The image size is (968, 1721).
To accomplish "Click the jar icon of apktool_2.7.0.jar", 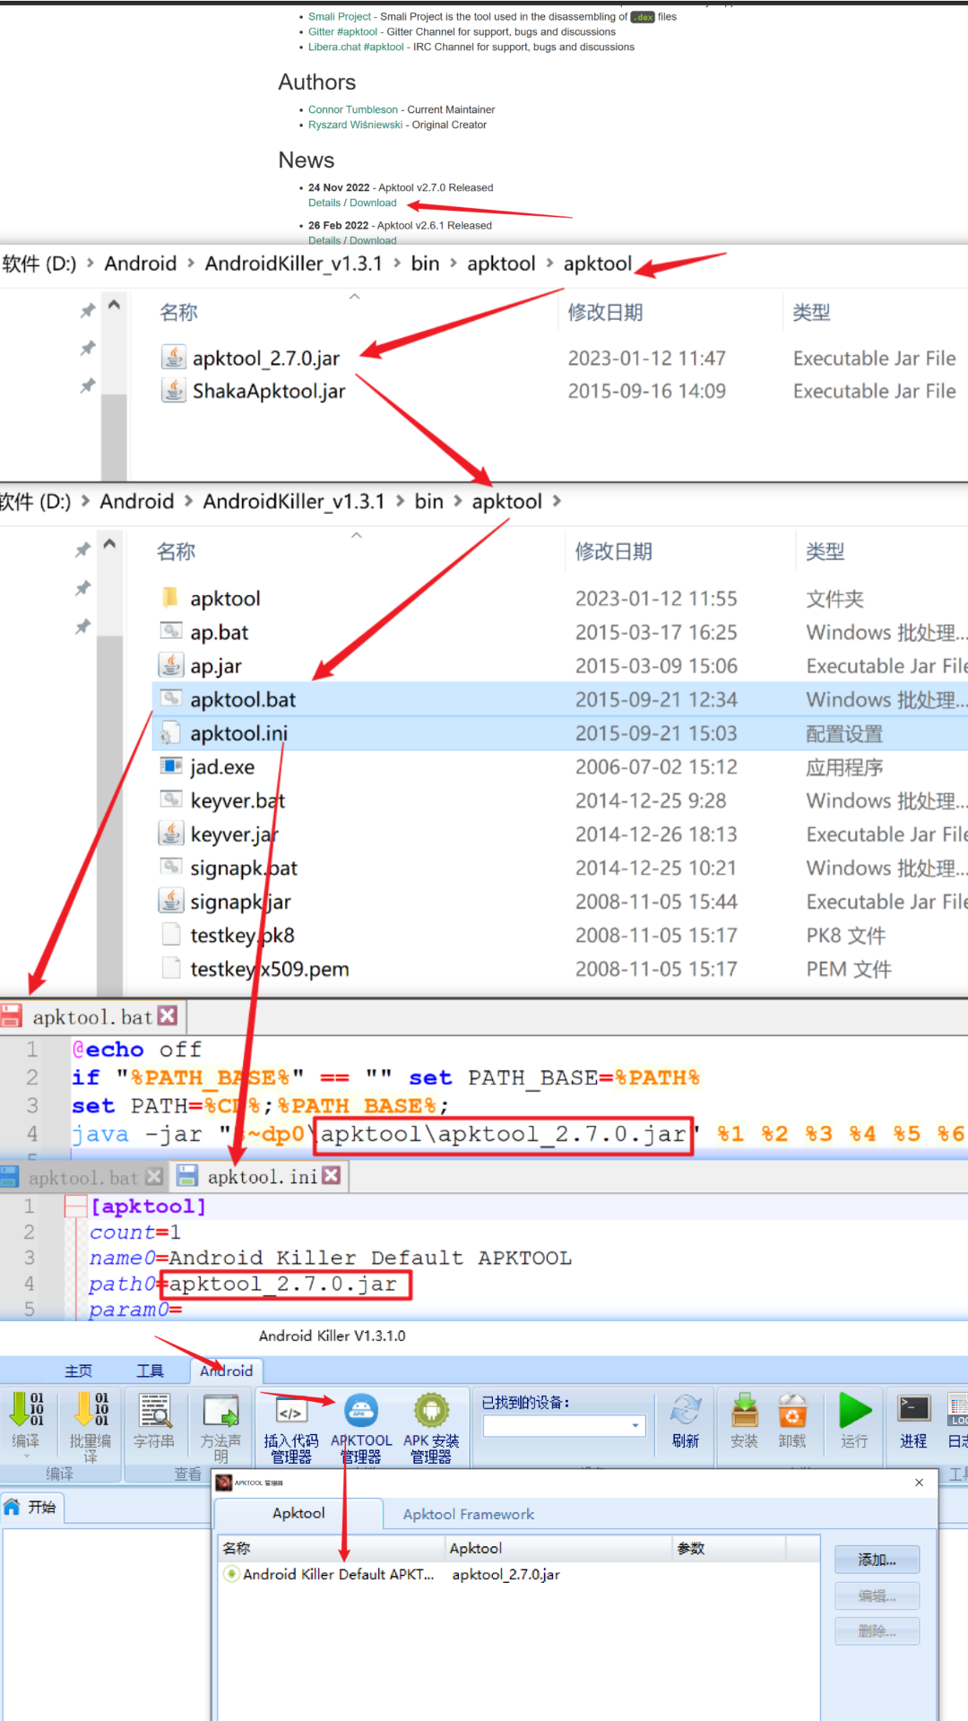I will [x=173, y=357].
